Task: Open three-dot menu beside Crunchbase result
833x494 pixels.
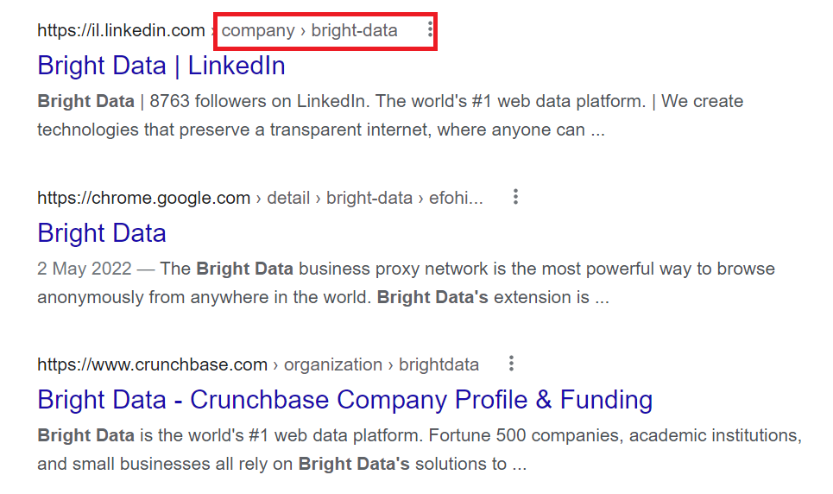Action: (x=511, y=364)
